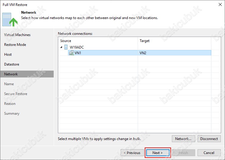Open the Network... mapping dialog
The image size is (225, 160).
click(183, 139)
